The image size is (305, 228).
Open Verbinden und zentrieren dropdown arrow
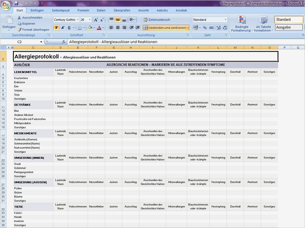point(188,27)
